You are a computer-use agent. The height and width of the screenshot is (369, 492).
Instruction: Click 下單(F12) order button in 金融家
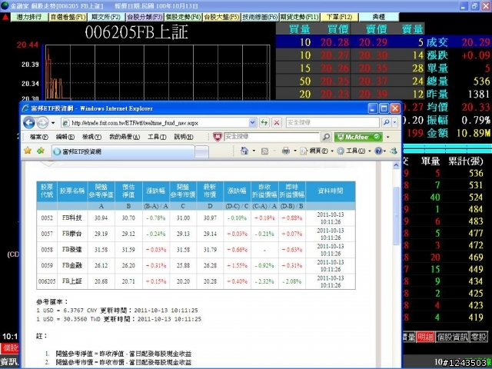coord(339,17)
